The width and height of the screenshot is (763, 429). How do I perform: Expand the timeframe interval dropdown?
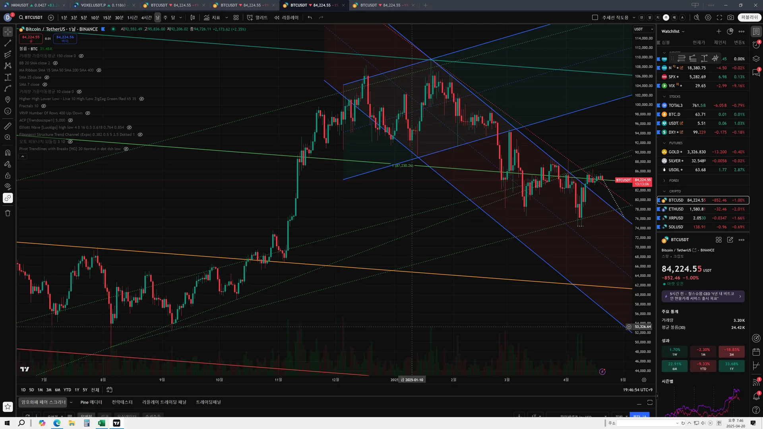(x=180, y=17)
